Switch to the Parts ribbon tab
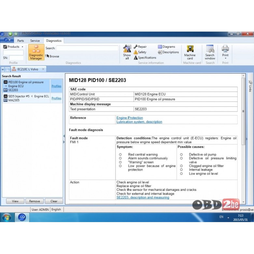 tap(21, 41)
